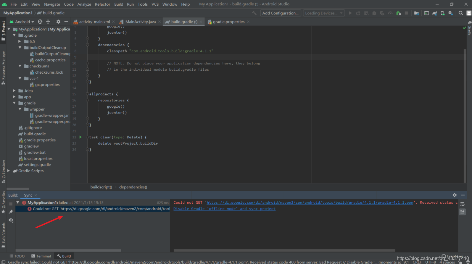Open the Terminal tool window tab
Image resolution: width=472 pixels, height=264 pixels.
pos(41,256)
